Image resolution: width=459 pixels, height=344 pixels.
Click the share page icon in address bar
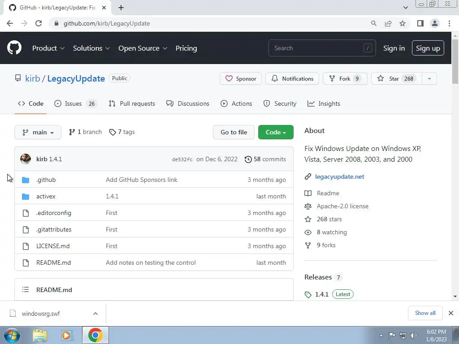point(388,23)
